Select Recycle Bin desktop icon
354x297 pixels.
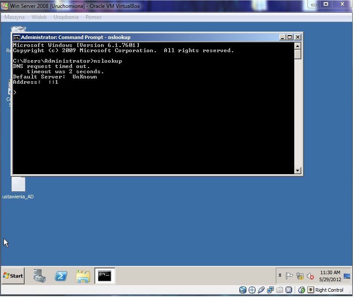click(18, 29)
